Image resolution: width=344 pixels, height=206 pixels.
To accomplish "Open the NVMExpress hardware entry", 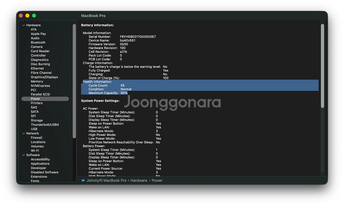I will [40, 86].
